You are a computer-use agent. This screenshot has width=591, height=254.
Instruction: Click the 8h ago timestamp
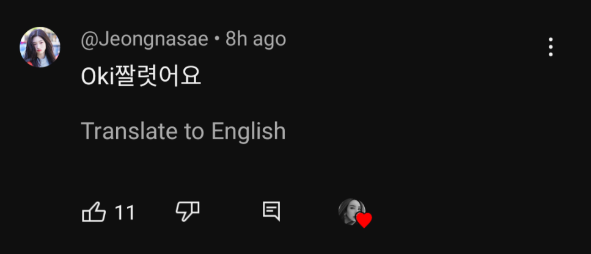coord(255,40)
